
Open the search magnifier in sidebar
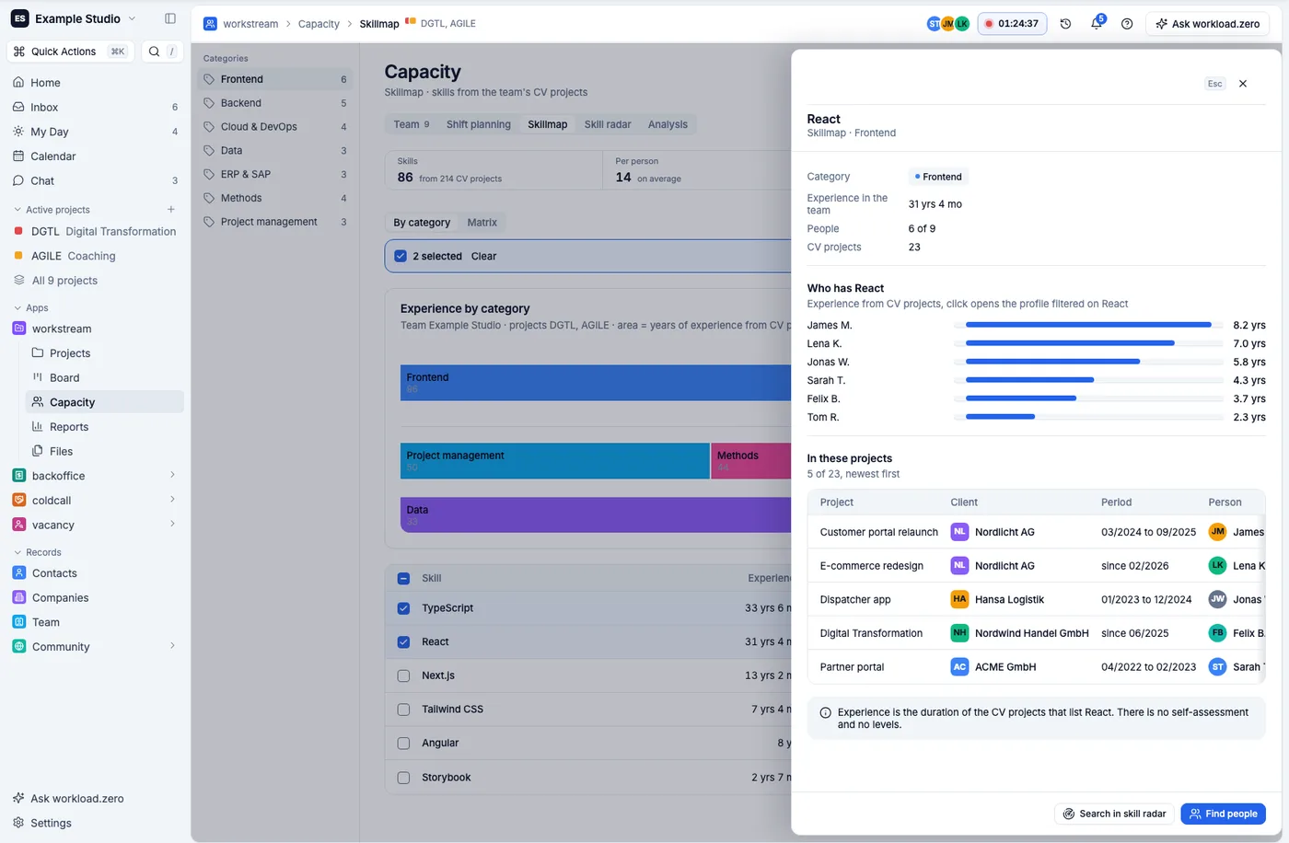pos(155,52)
